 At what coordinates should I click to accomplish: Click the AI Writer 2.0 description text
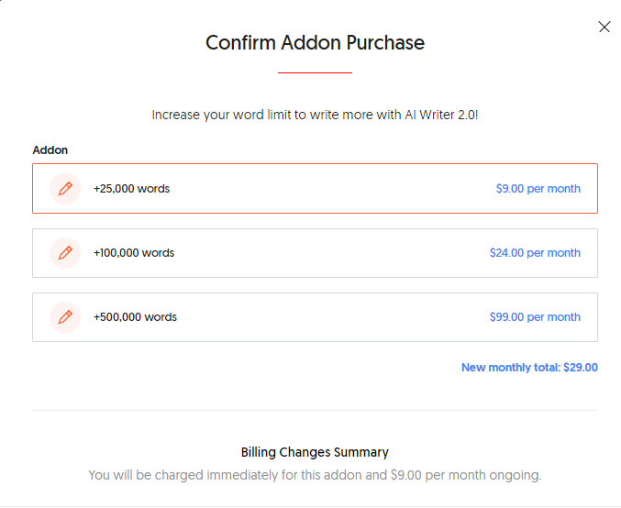point(315,116)
